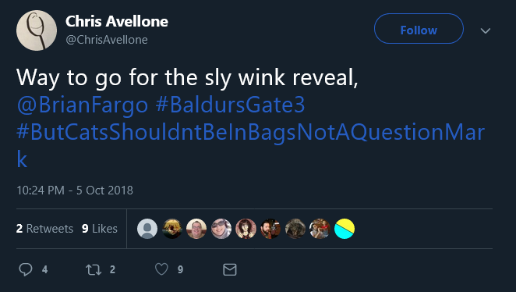Open Chris Avellone's profile avatar

pos(37,30)
